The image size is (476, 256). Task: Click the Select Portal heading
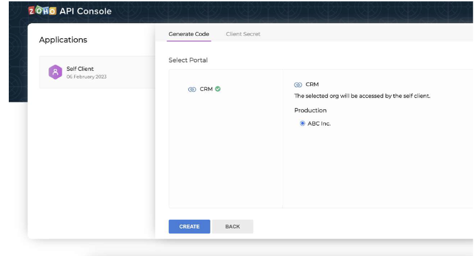(x=188, y=60)
